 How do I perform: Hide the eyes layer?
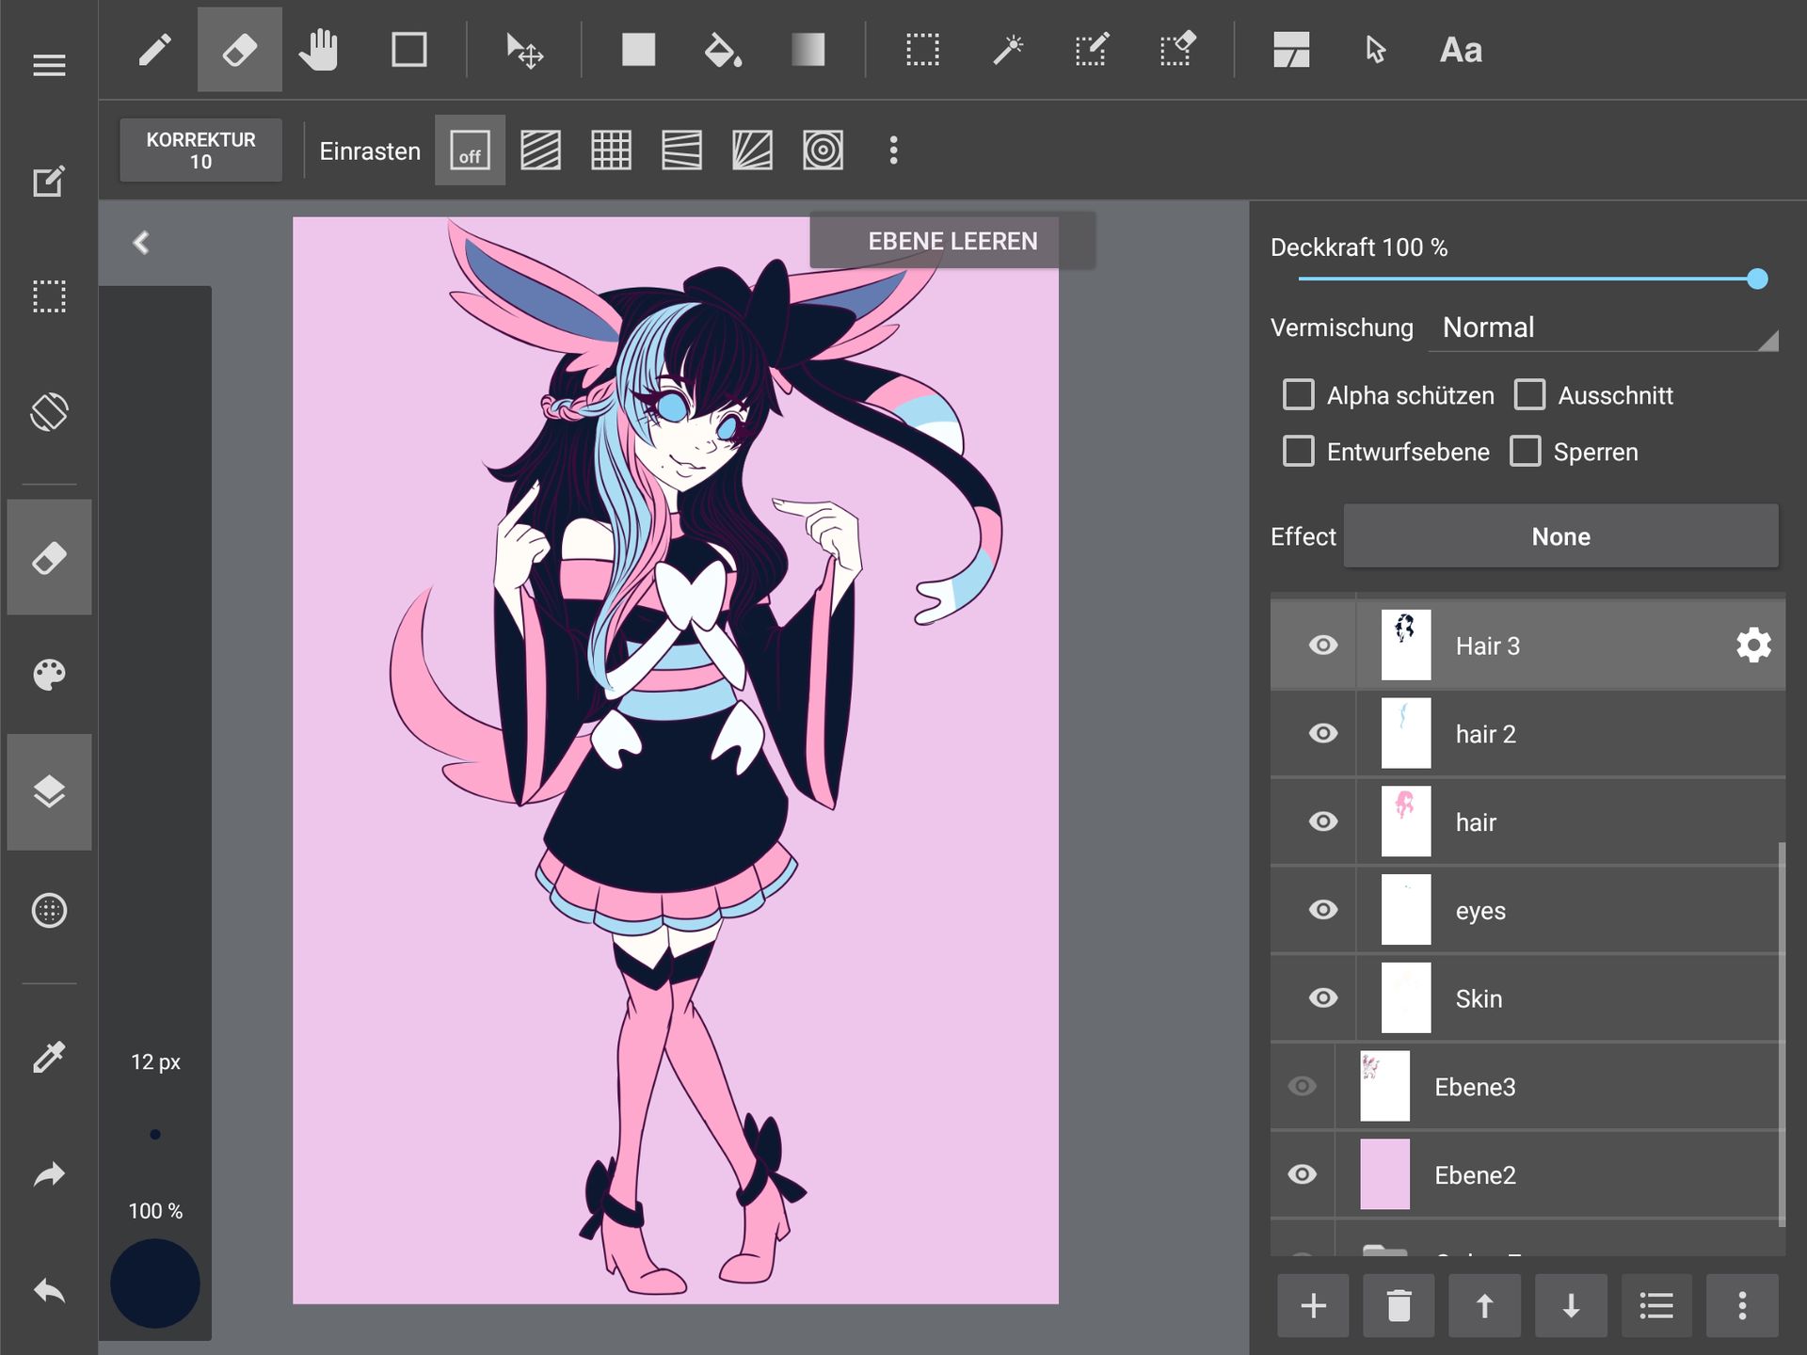coord(1322,909)
